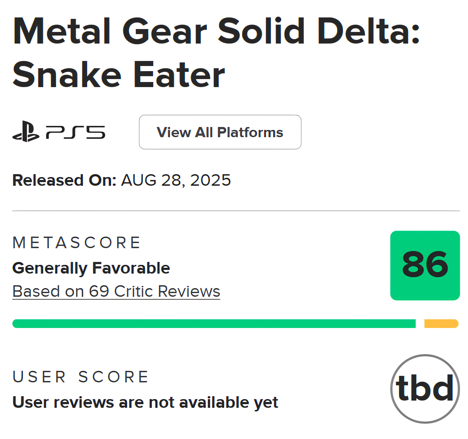Screen dimensions: 468x439
Task: Click the number 69 in critic reviews link
Action: point(99,291)
